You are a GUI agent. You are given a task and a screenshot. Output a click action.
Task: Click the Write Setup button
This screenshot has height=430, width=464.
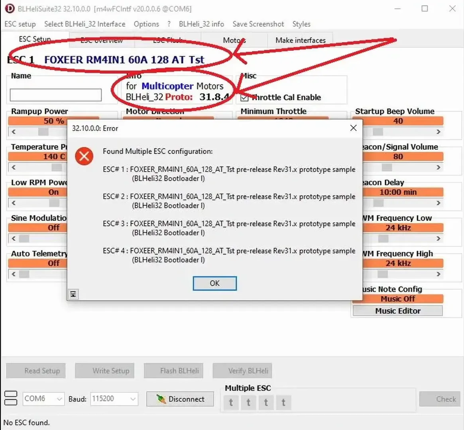click(x=104, y=371)
